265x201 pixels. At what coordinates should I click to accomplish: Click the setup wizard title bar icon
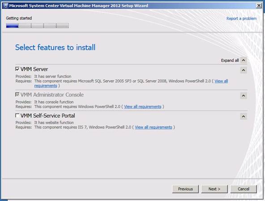5,5
